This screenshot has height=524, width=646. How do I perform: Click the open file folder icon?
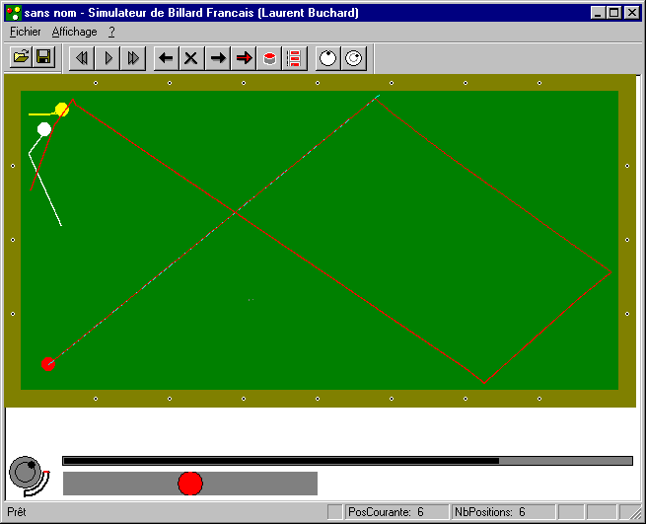point(19,58)
